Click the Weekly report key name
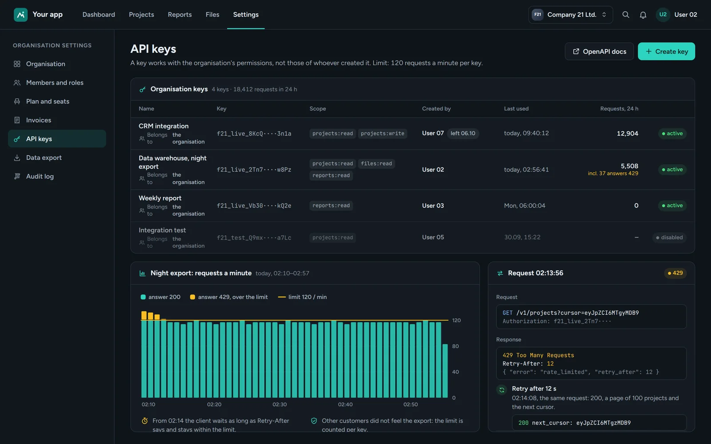The image size is (711, 444). (x=160, y=198)
